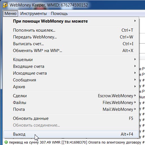Choose Обменять WM* на WM*... option
This screenshot has height=145, width=145.
pyautogui.click(x=71, y=51)
